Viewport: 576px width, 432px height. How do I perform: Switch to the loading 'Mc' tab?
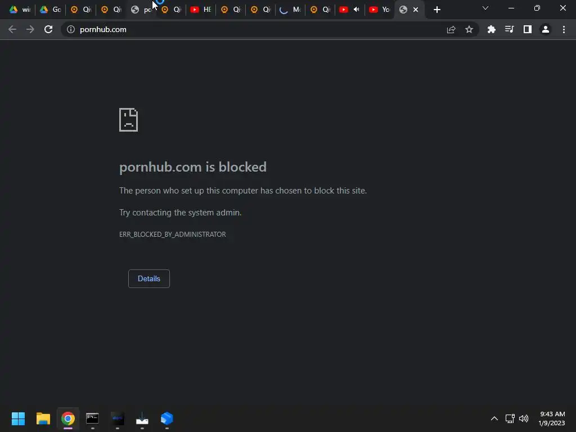click(x=290, y=10)
